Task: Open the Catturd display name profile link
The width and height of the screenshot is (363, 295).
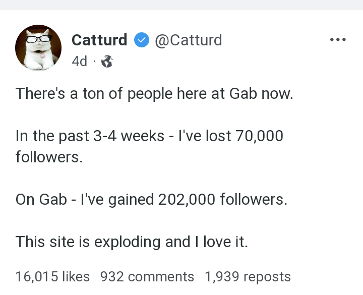Action: [99, 40]
